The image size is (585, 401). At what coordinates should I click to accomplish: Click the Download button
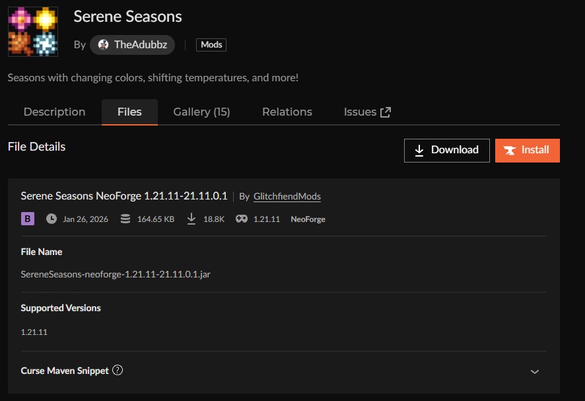click(x=446, y=150)
